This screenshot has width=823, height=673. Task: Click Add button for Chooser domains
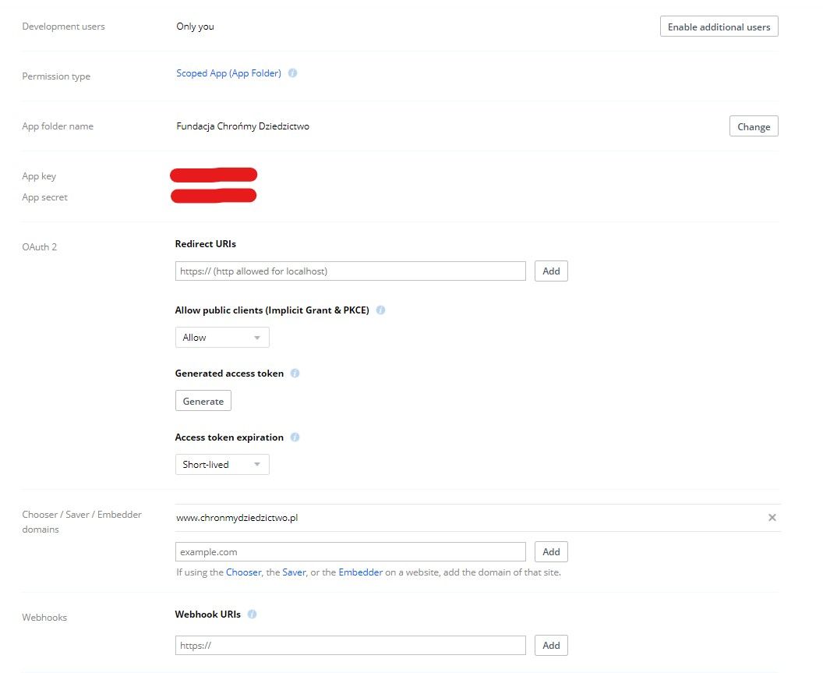[551, 552]
